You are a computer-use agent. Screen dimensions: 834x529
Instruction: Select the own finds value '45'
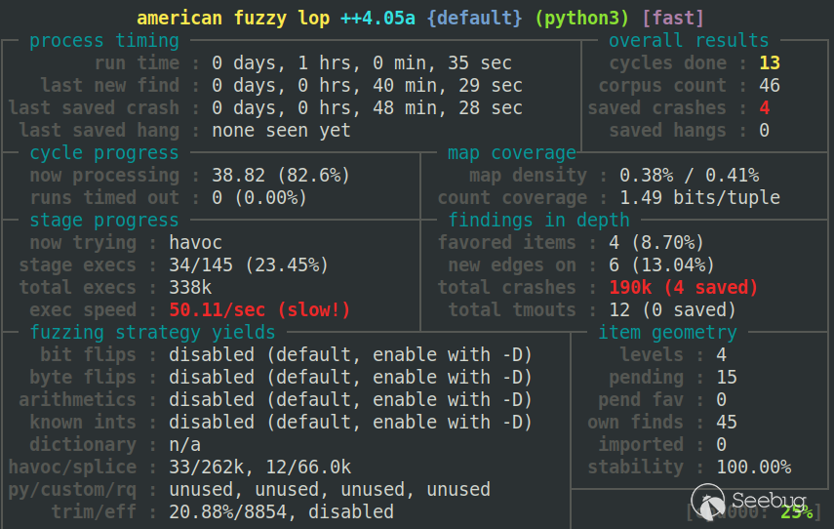click(727, 422)
